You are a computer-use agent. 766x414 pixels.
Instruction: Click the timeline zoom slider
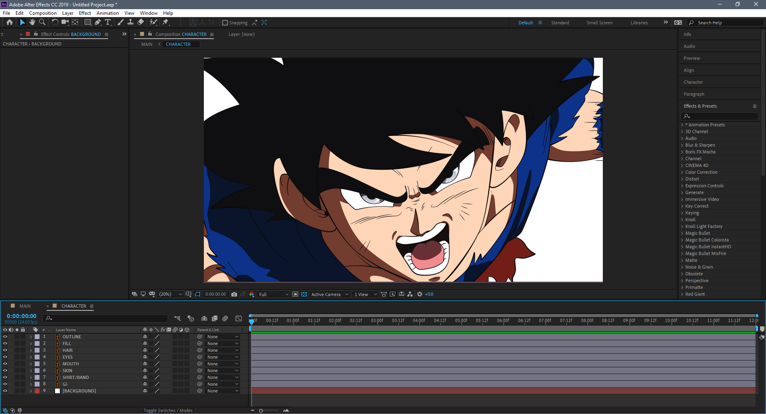(x=261, y=410)
